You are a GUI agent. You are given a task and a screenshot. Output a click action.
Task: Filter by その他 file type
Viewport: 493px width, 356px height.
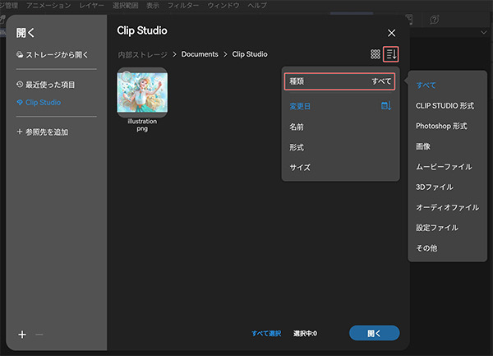[426, 248]
